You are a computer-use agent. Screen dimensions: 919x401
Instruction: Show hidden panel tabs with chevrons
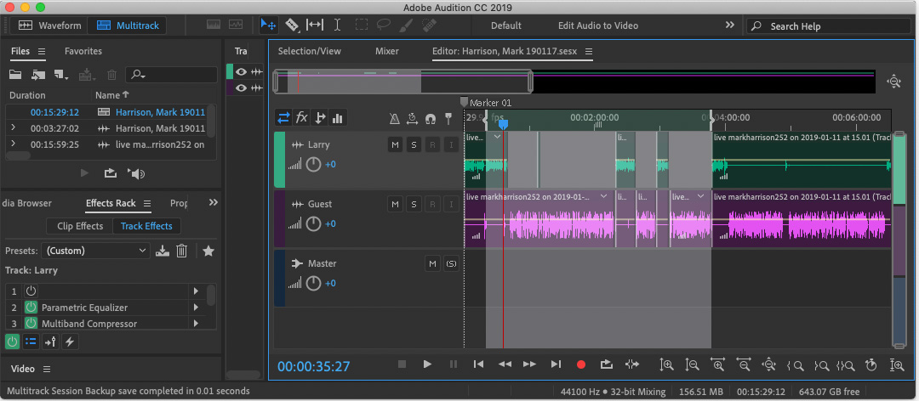pyautogui.click(x=214, y=202)
